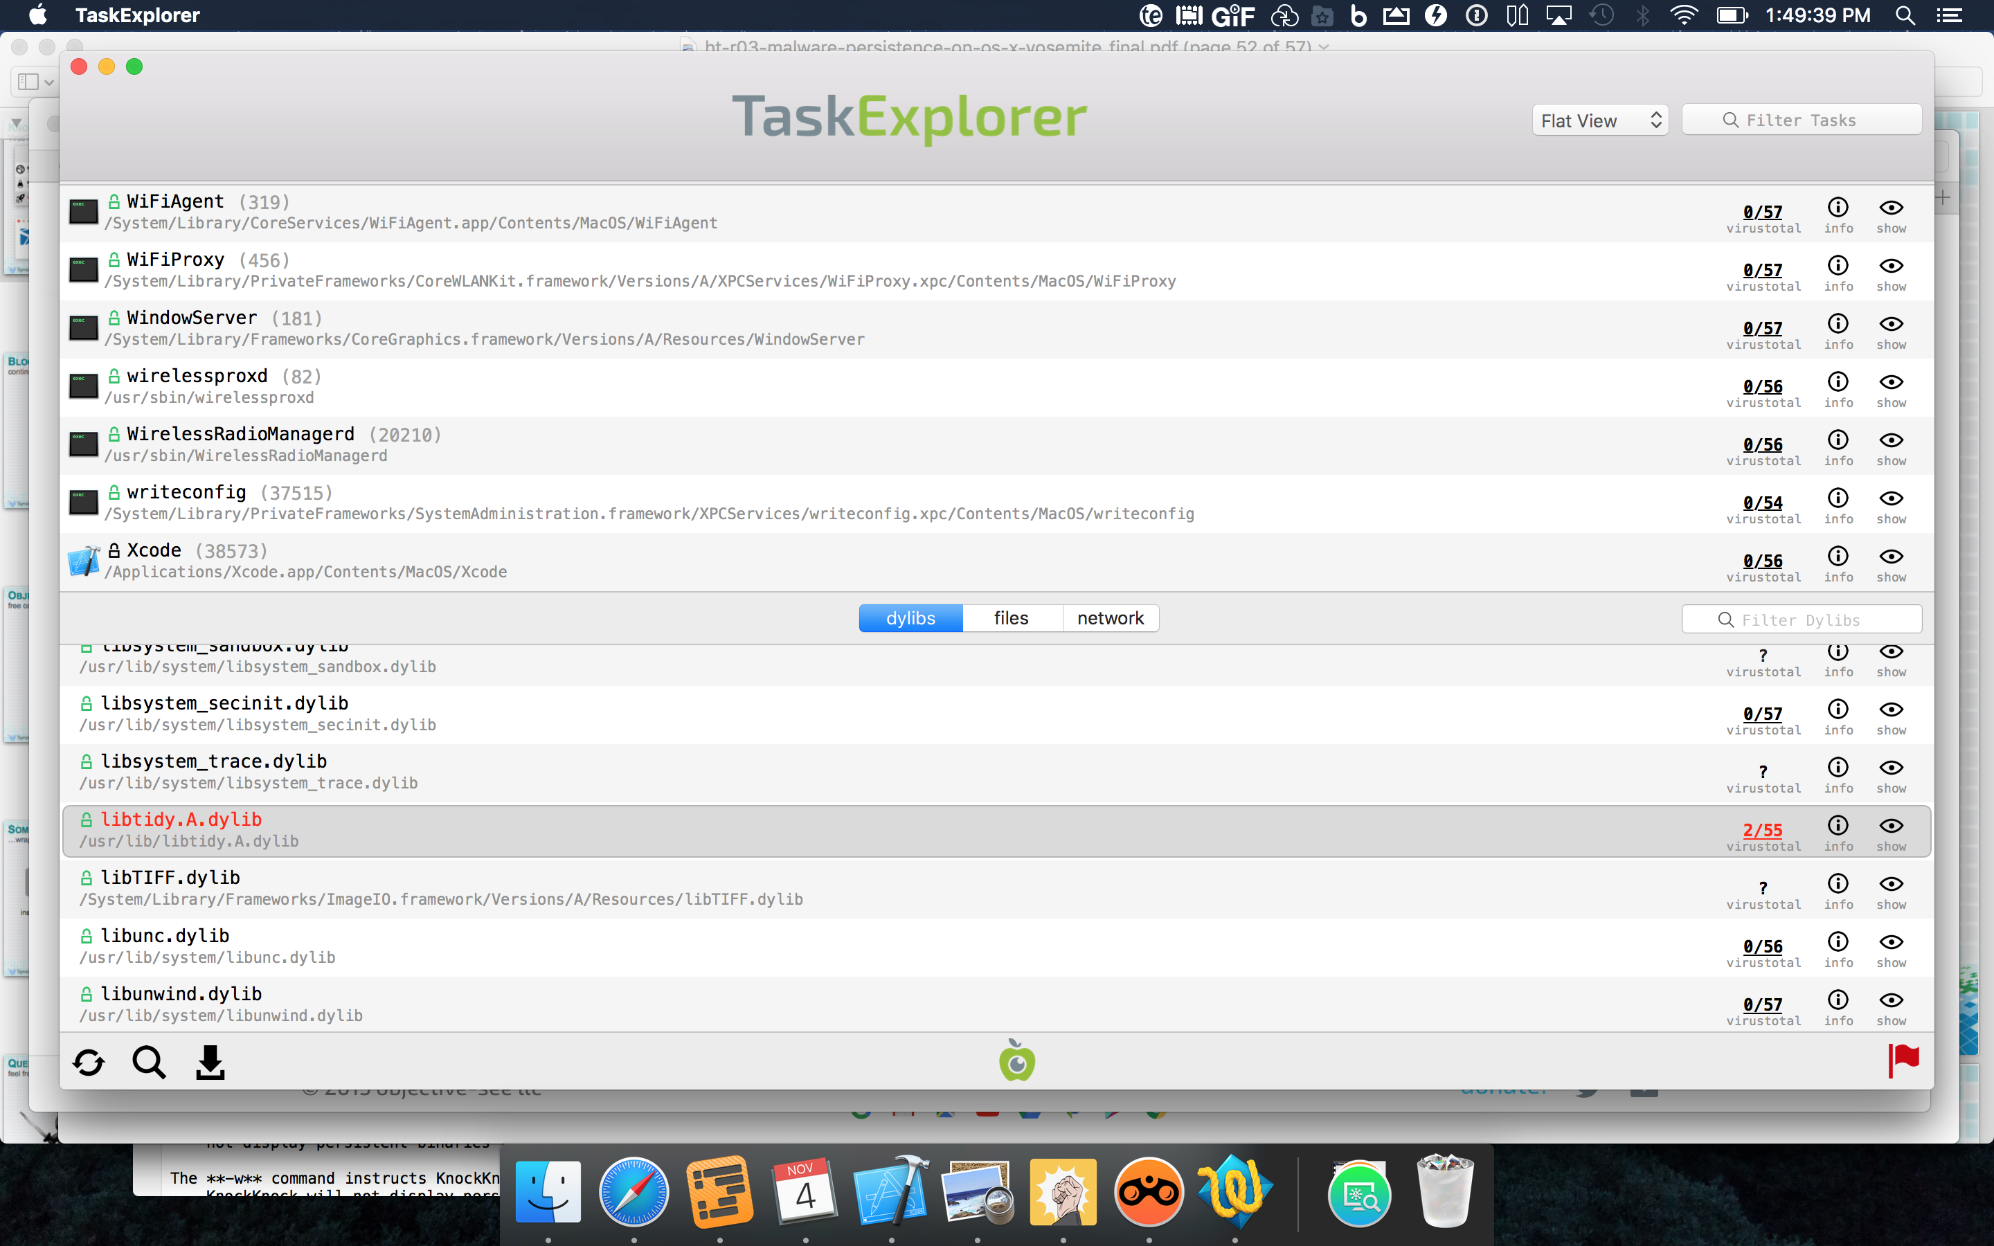Open Safari from the Dock

tap(634, 1191)
